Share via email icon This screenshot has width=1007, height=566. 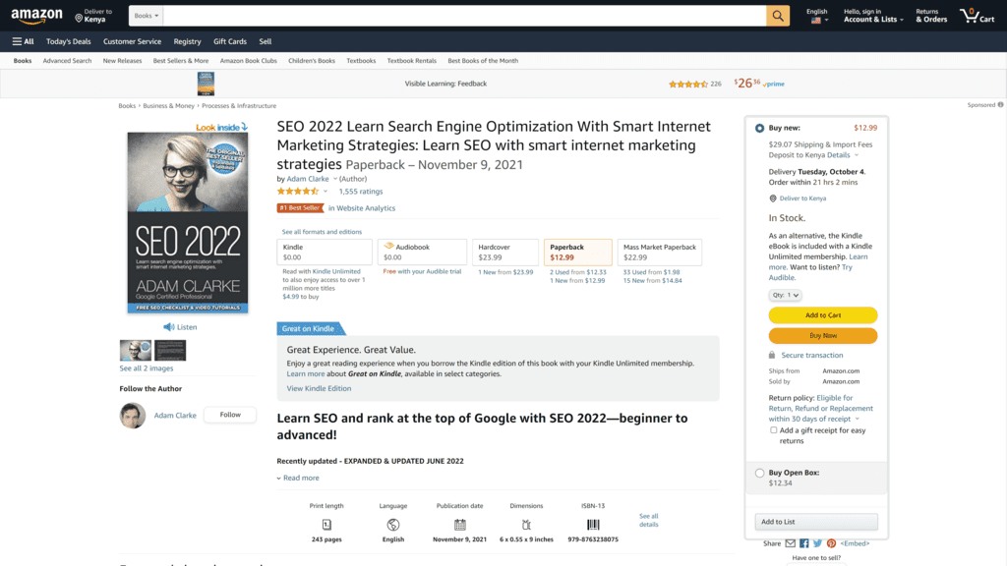pyautogui.click(x=790, y=543)
